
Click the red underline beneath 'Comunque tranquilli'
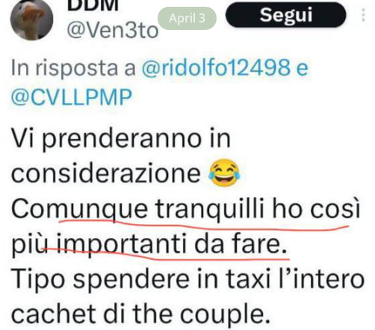coord(203,225)
